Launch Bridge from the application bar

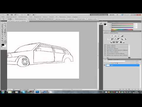tap(8, 15)
